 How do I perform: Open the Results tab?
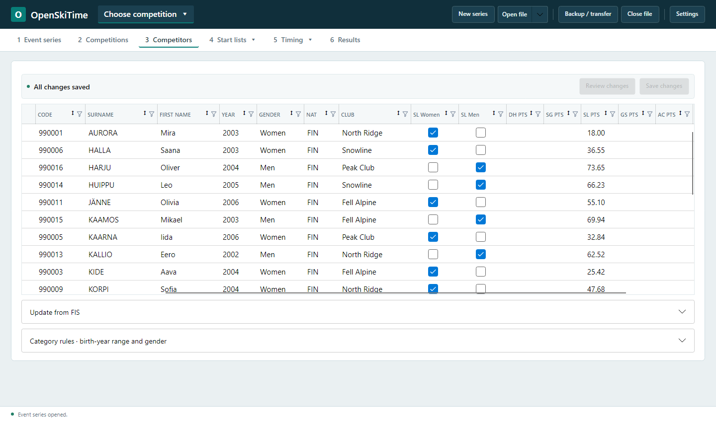point(345,40)
